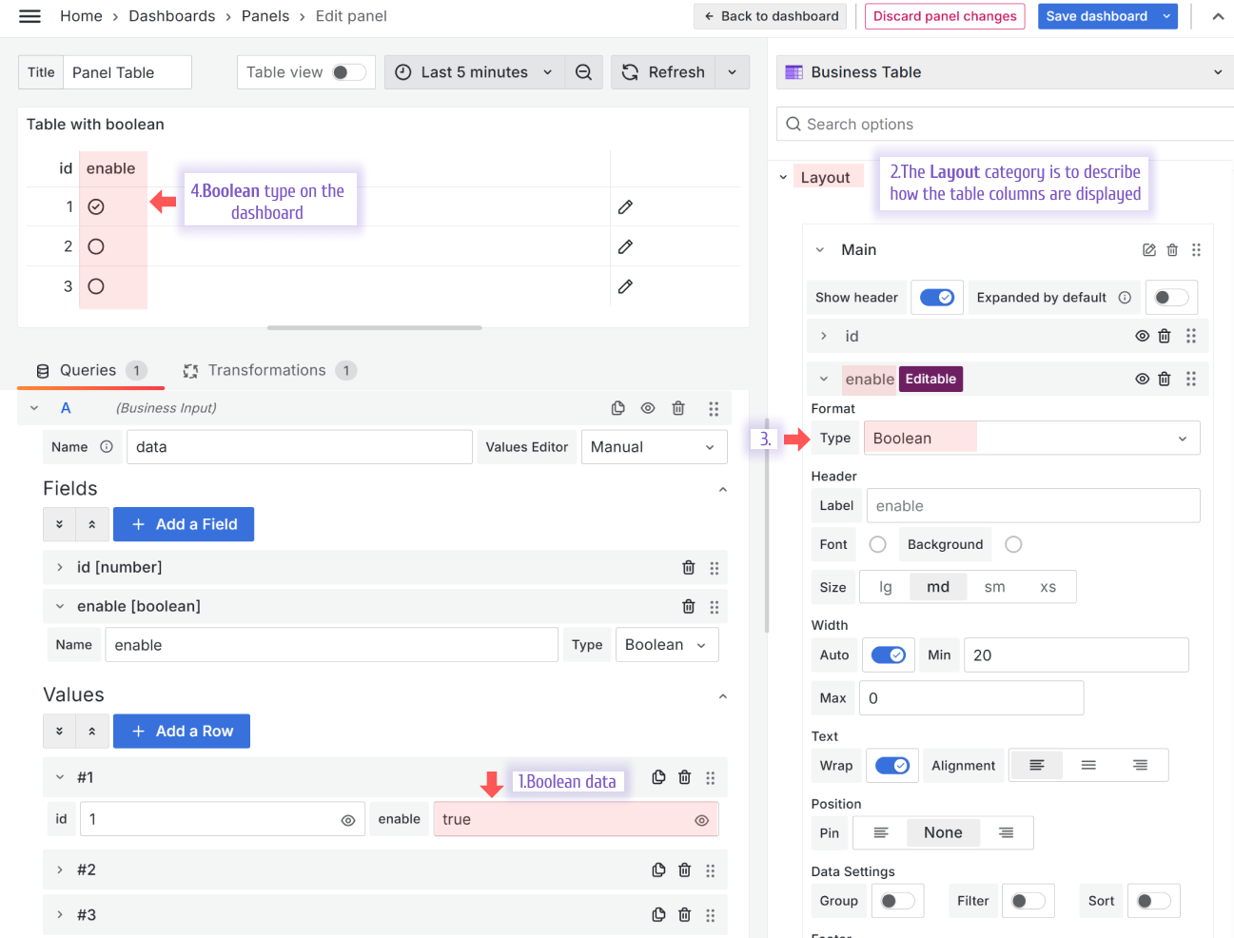Enable the Sort toggle
The image size is (1234, 938).
1153,901
